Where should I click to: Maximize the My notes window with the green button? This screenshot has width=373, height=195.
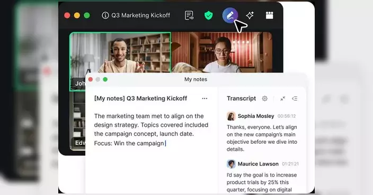[105, 79]
